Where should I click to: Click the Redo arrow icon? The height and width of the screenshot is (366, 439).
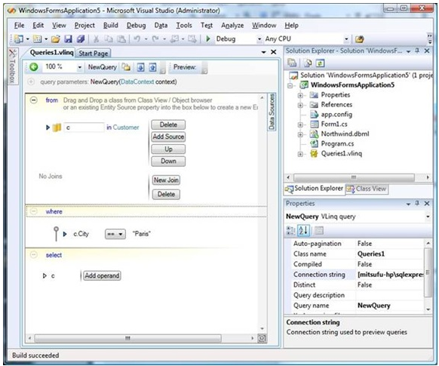coord(155,39)
